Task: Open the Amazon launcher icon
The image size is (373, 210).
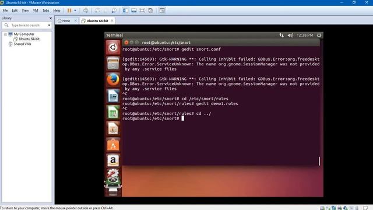Action: point(113,161)
